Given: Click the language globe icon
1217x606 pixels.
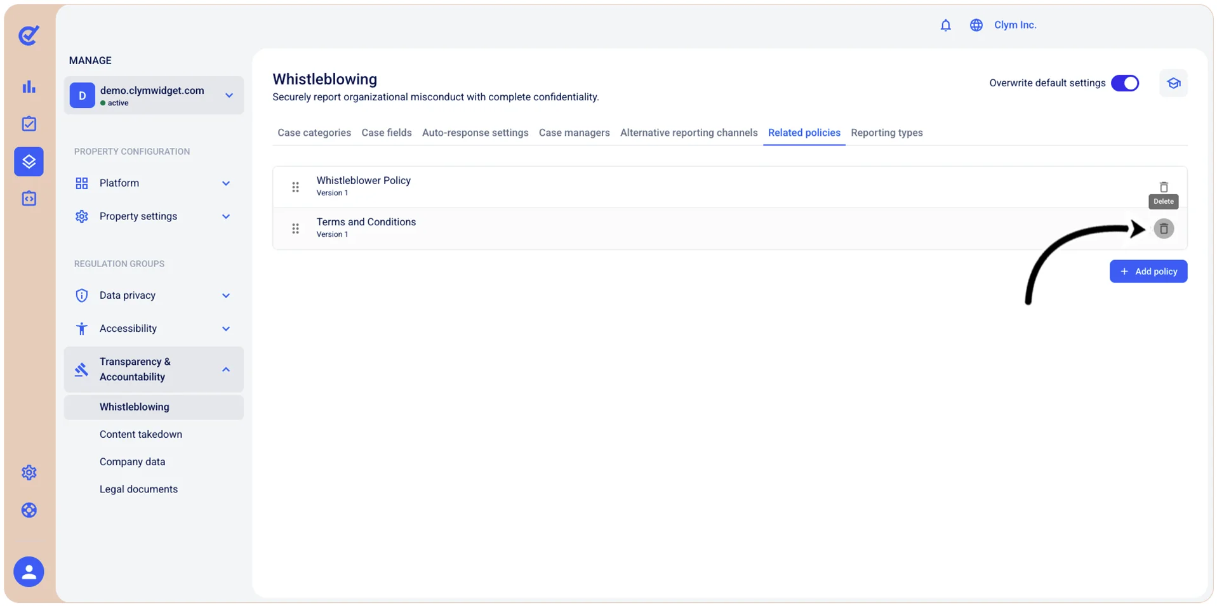Looking at the screenshot, I should 976,25.
